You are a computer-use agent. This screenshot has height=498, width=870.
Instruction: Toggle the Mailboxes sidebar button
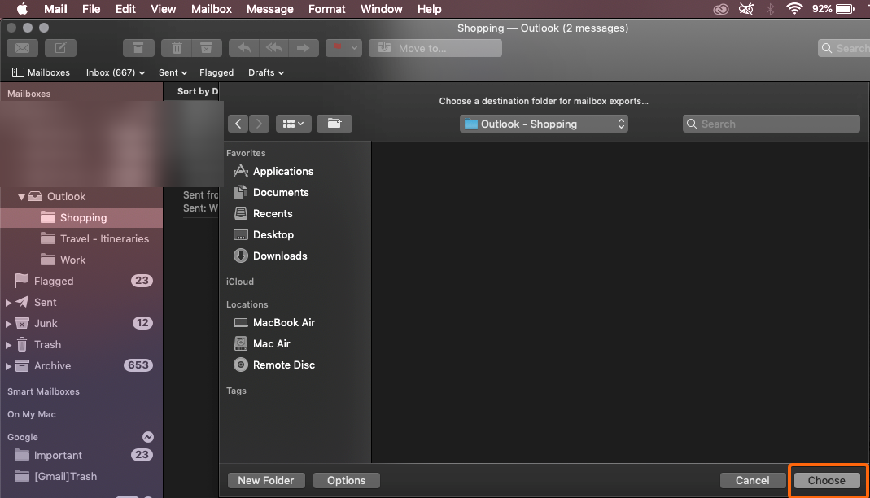click(x=41, y=72)
